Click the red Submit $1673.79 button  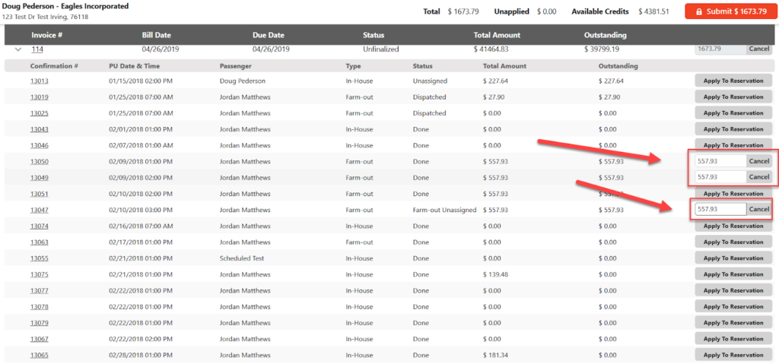tap(725, 11)
